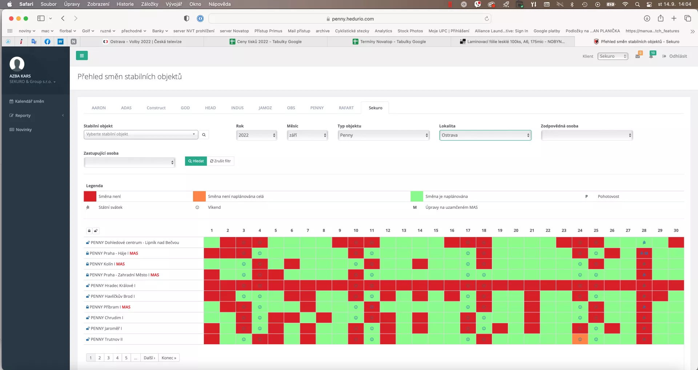Click the green Směna je naplánována swatch
Viewport: 698px width, 370px height.
point(417,196)
